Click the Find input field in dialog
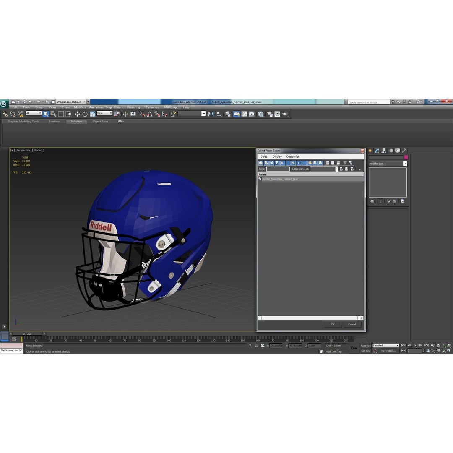This screenshot has width=453, height=453. tap(278, 169)
